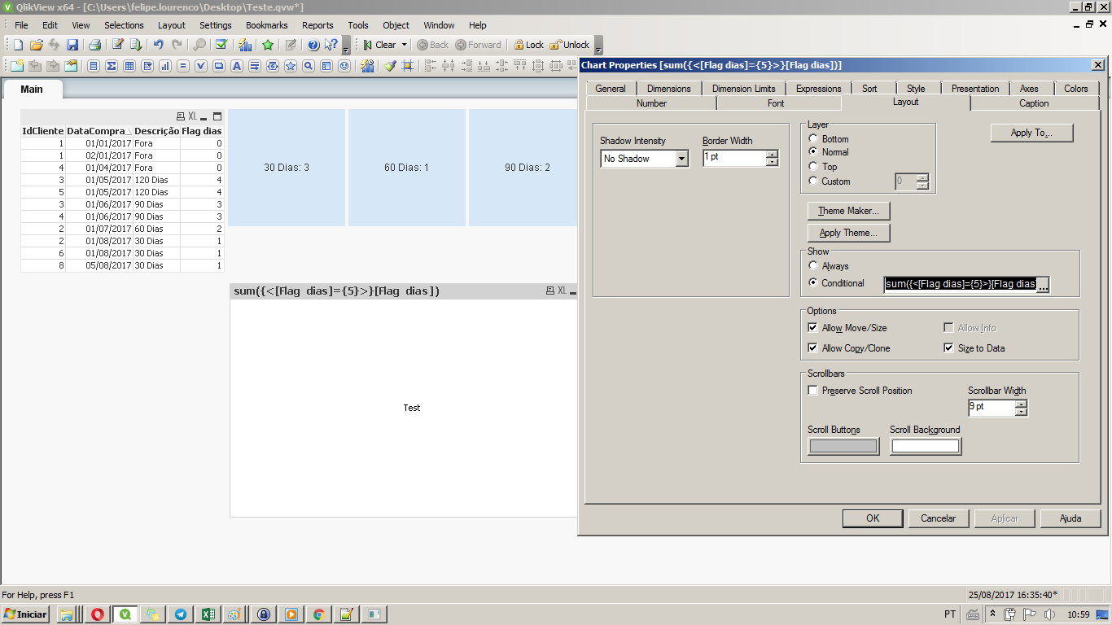
Task: Switch to the Colors tab
Action: point(1075,89)
